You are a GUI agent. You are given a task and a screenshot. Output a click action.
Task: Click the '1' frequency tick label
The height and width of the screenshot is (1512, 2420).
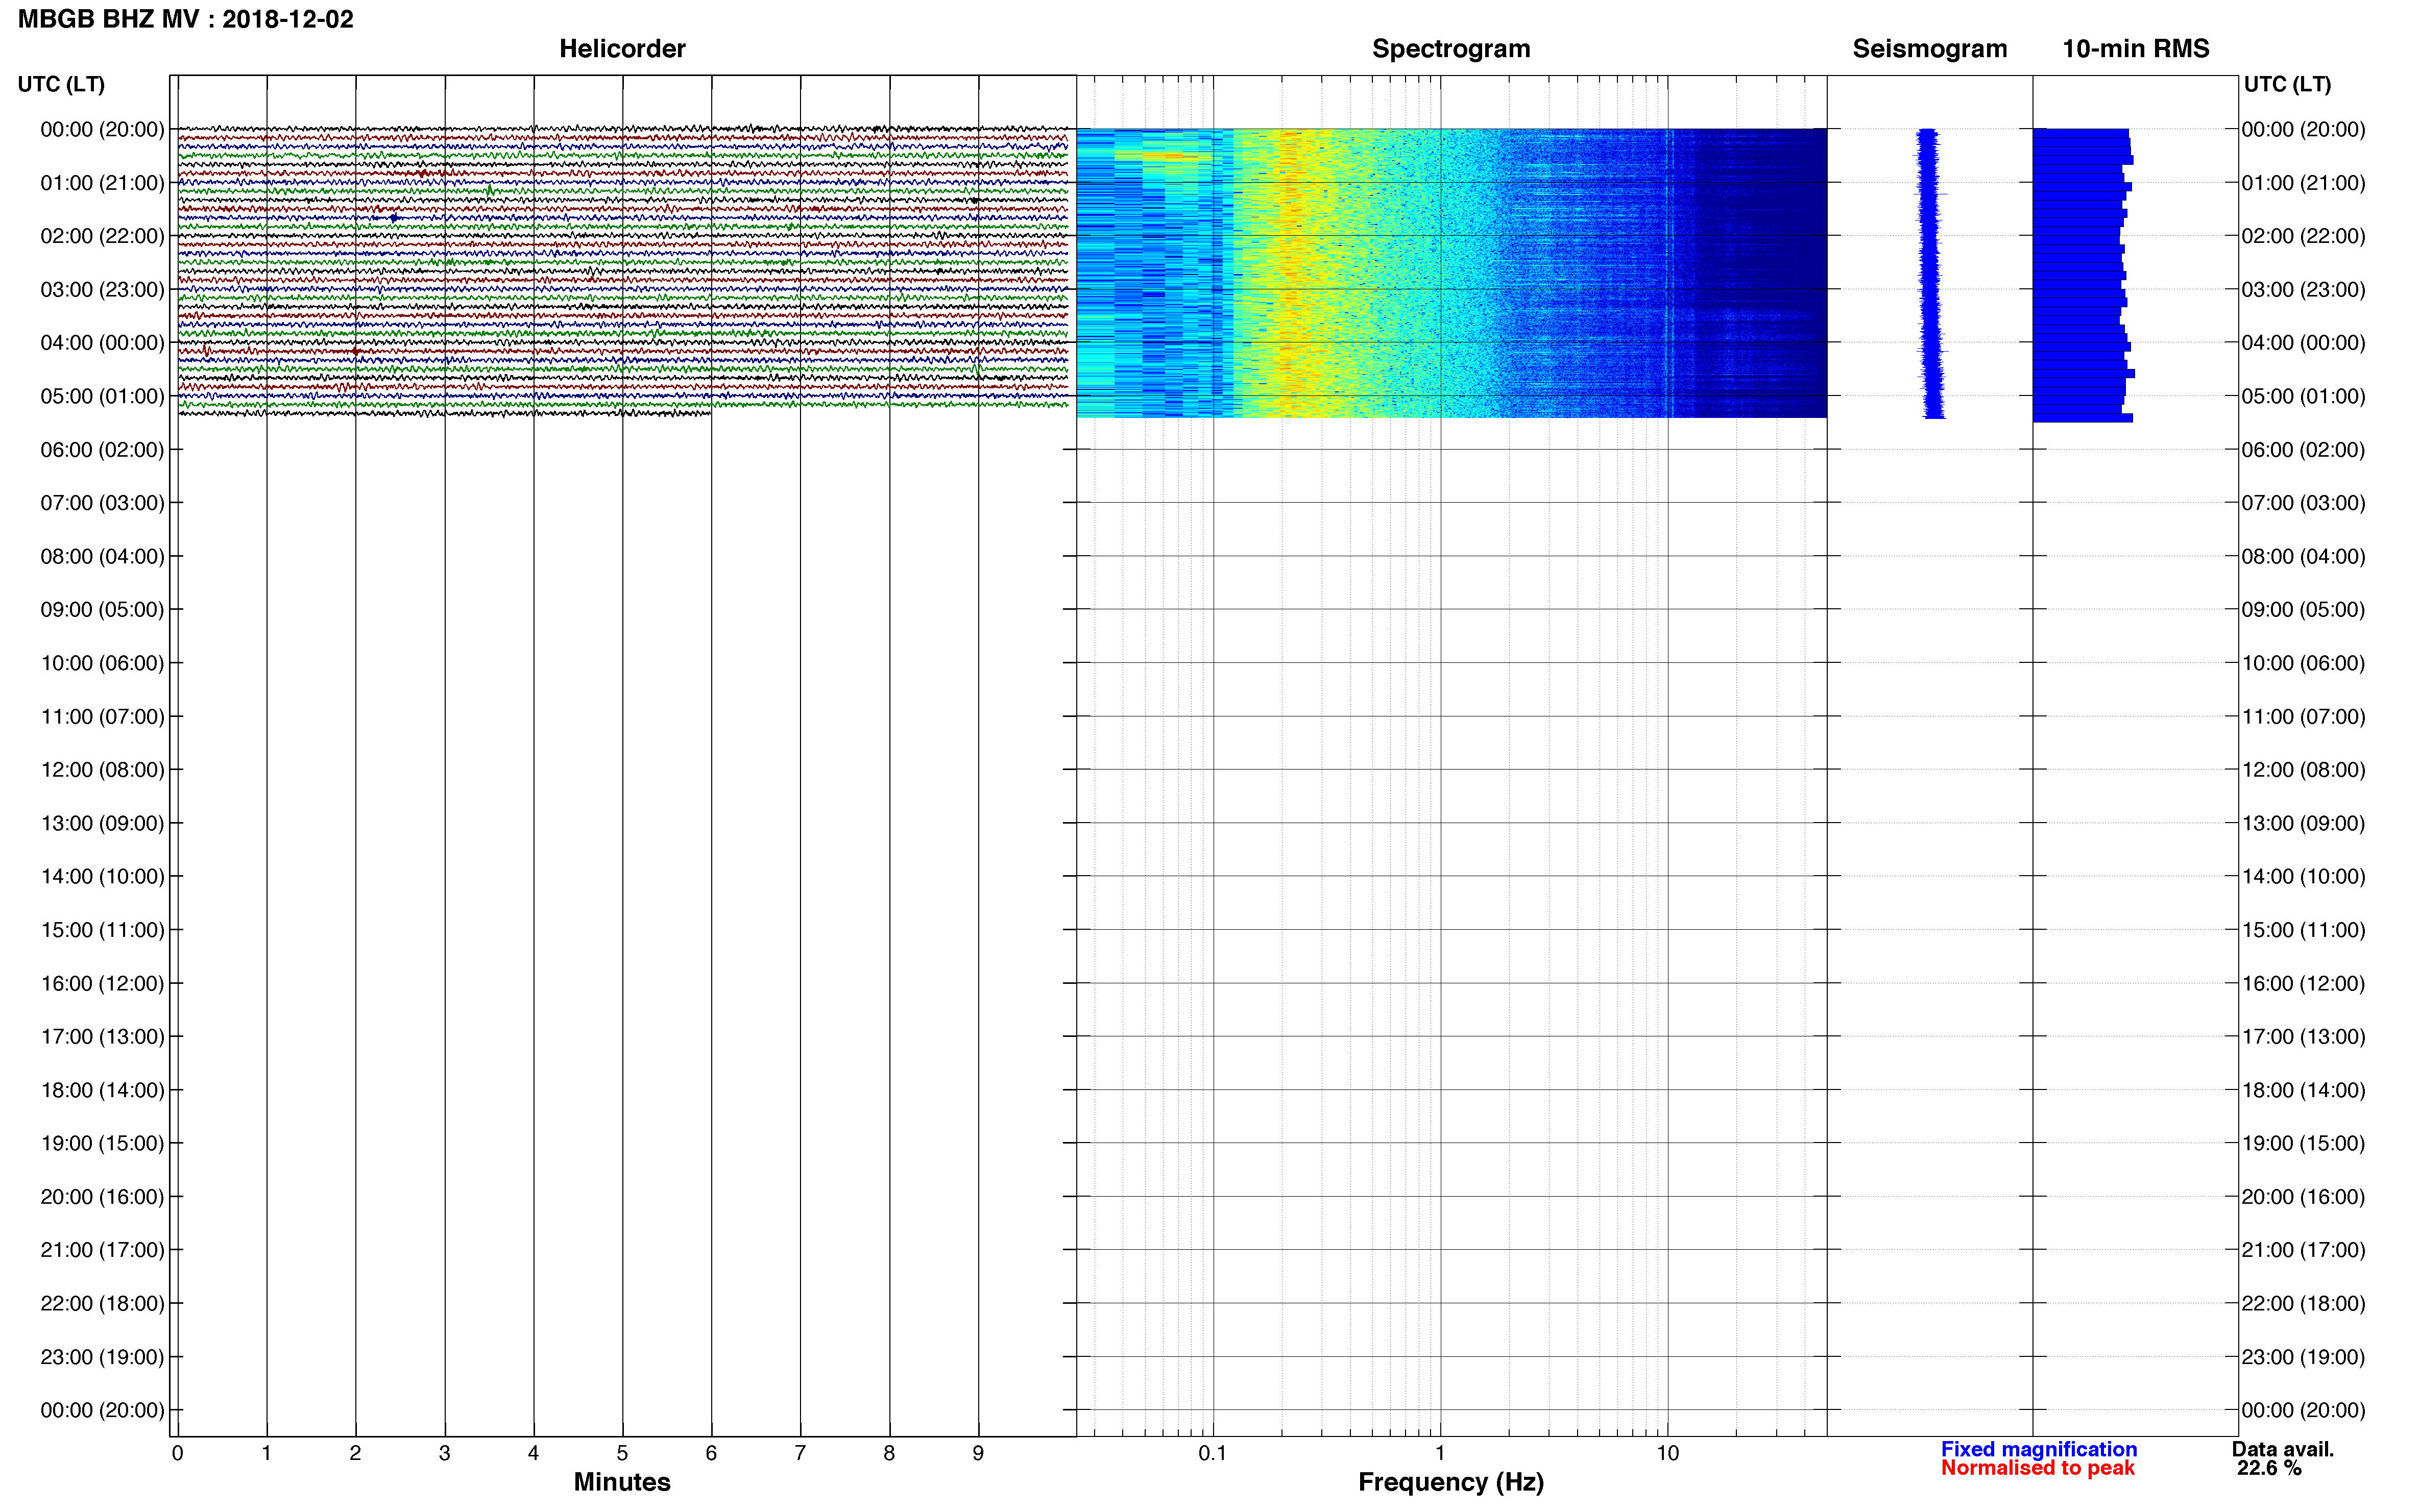[x=1440, y=1453]
